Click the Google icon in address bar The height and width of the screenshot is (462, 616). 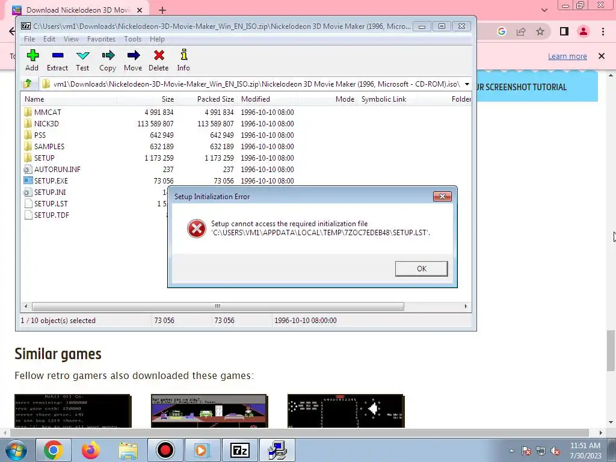click(501, 31)
